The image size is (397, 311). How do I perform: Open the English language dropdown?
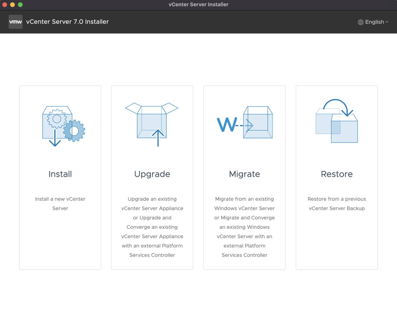pos(375,22)
